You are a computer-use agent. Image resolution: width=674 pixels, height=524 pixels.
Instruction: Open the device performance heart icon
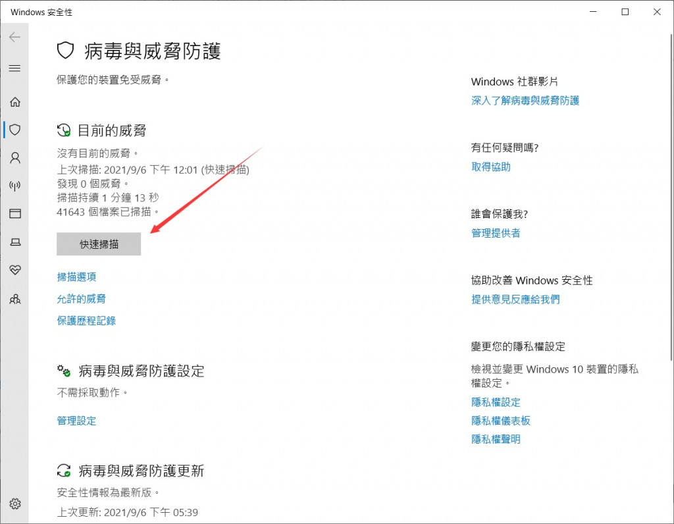[15, 270]
